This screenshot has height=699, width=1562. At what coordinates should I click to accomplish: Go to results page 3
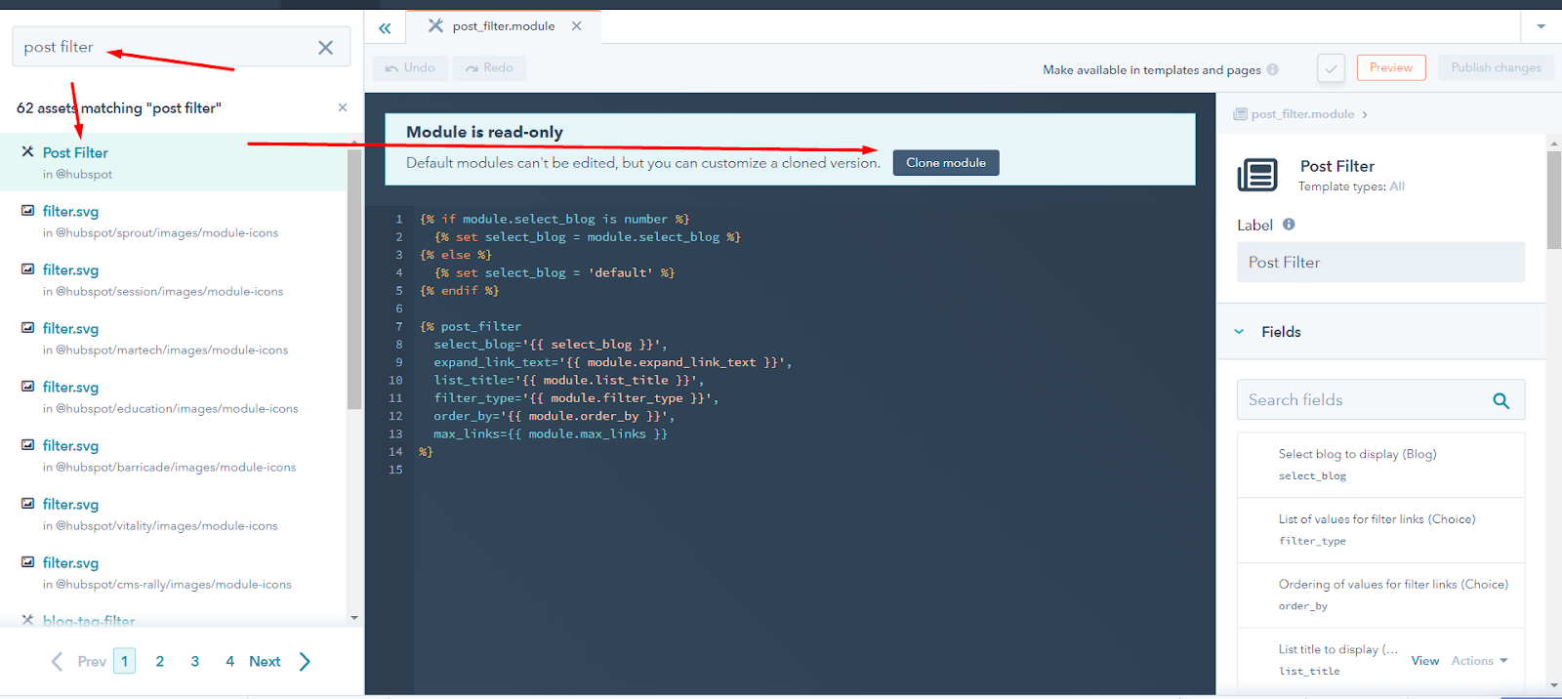(x=195, y=661)
